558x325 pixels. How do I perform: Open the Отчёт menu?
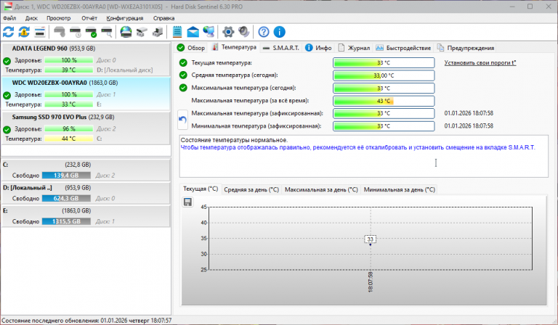[x=89, y=18]
